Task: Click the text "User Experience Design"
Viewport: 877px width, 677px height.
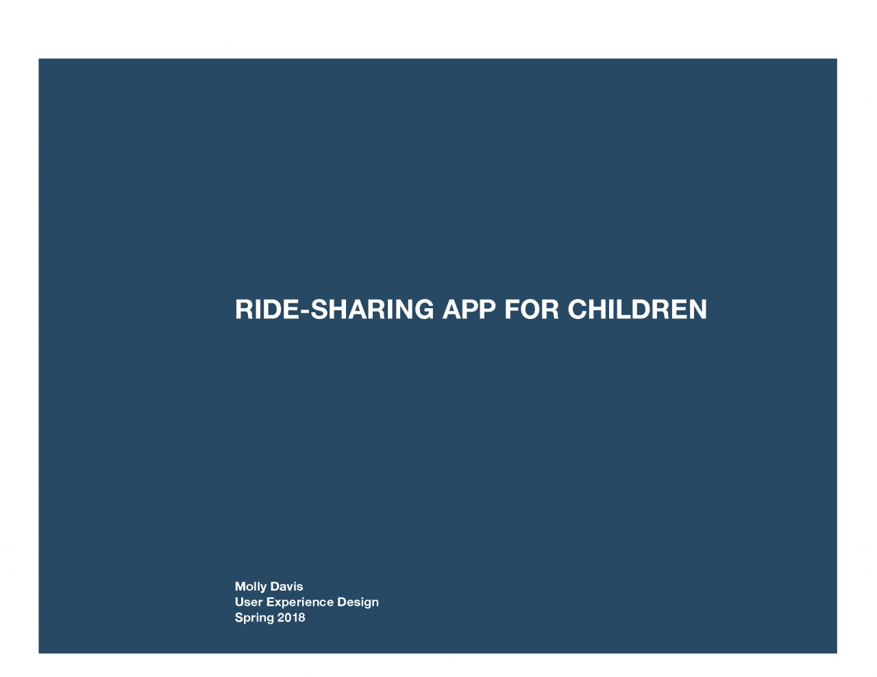Action: click(306, 602)
